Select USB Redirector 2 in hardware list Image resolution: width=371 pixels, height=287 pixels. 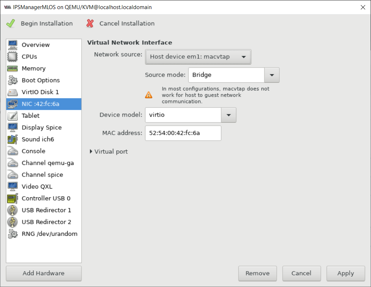44,222
